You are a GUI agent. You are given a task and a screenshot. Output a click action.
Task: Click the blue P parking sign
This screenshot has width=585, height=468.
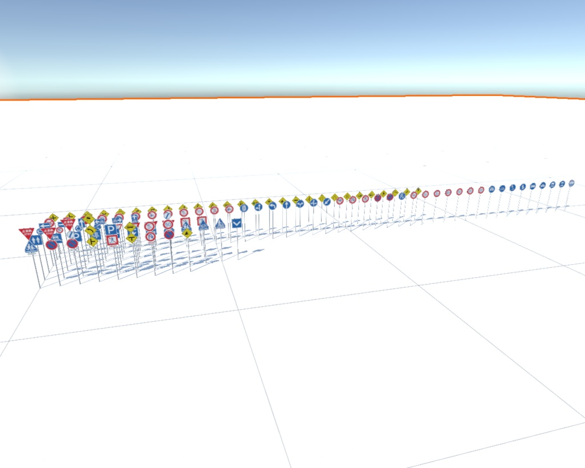[x=111, y=229]
